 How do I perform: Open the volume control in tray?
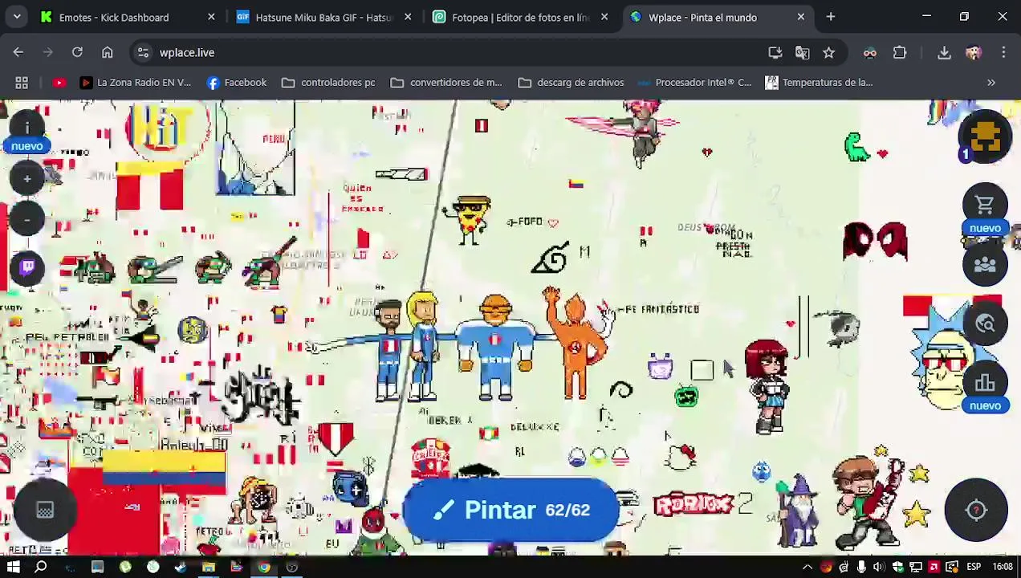click(x=877, y=567)
